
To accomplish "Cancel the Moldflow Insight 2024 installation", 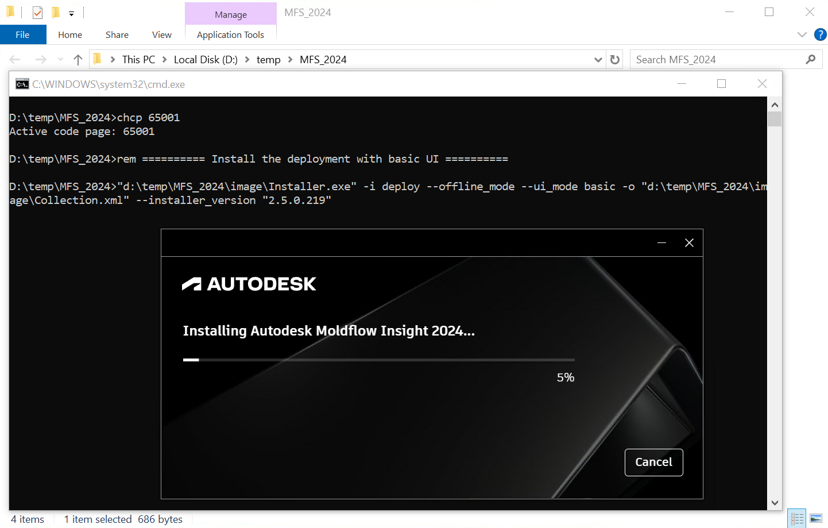I will (x=653, y=462).
